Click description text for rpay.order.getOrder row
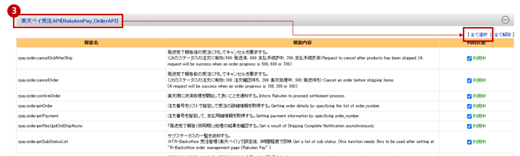Image resolution: width=520 pixels, height=156 pixels. point(274,106)
